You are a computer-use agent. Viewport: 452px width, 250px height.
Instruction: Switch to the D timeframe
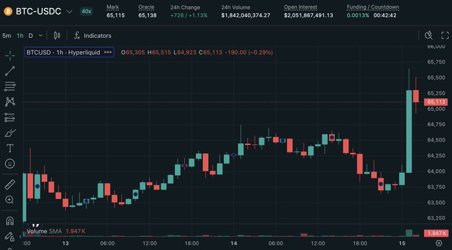31,36
